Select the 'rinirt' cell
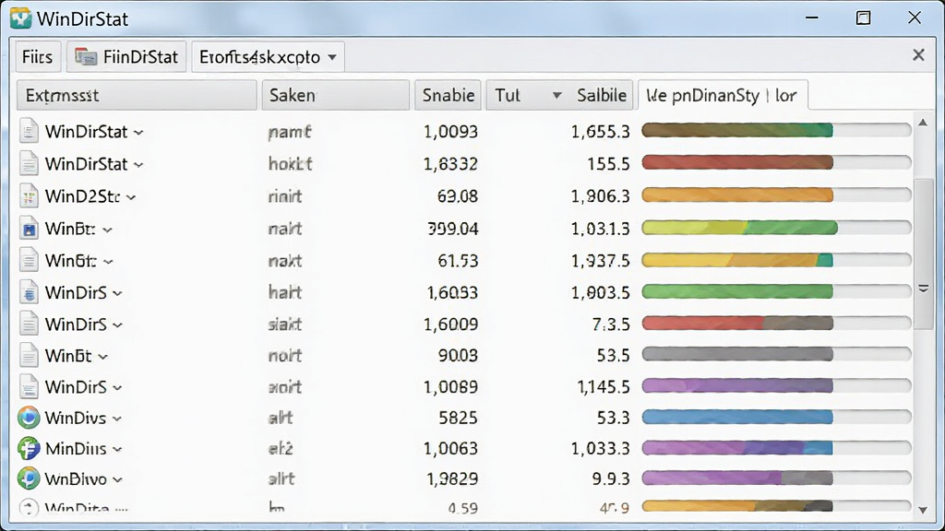The width and height of the screenshot is (945, 531). [x=285, y=196]
